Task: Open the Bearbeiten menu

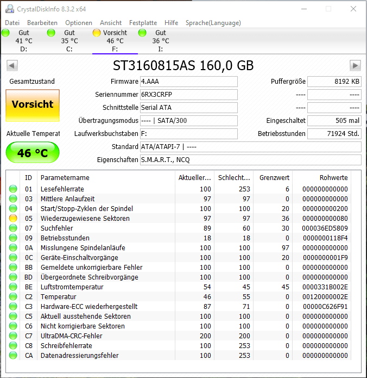Action: click(42, 23)
